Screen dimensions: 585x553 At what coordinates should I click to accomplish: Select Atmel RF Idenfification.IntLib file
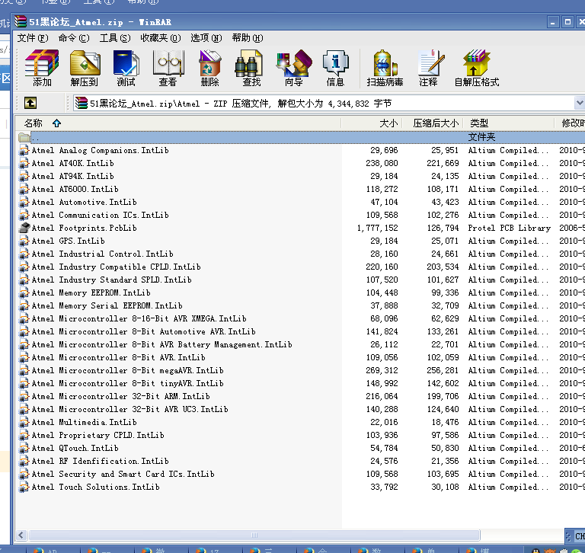pyautogui.click(x=100, y=461)
